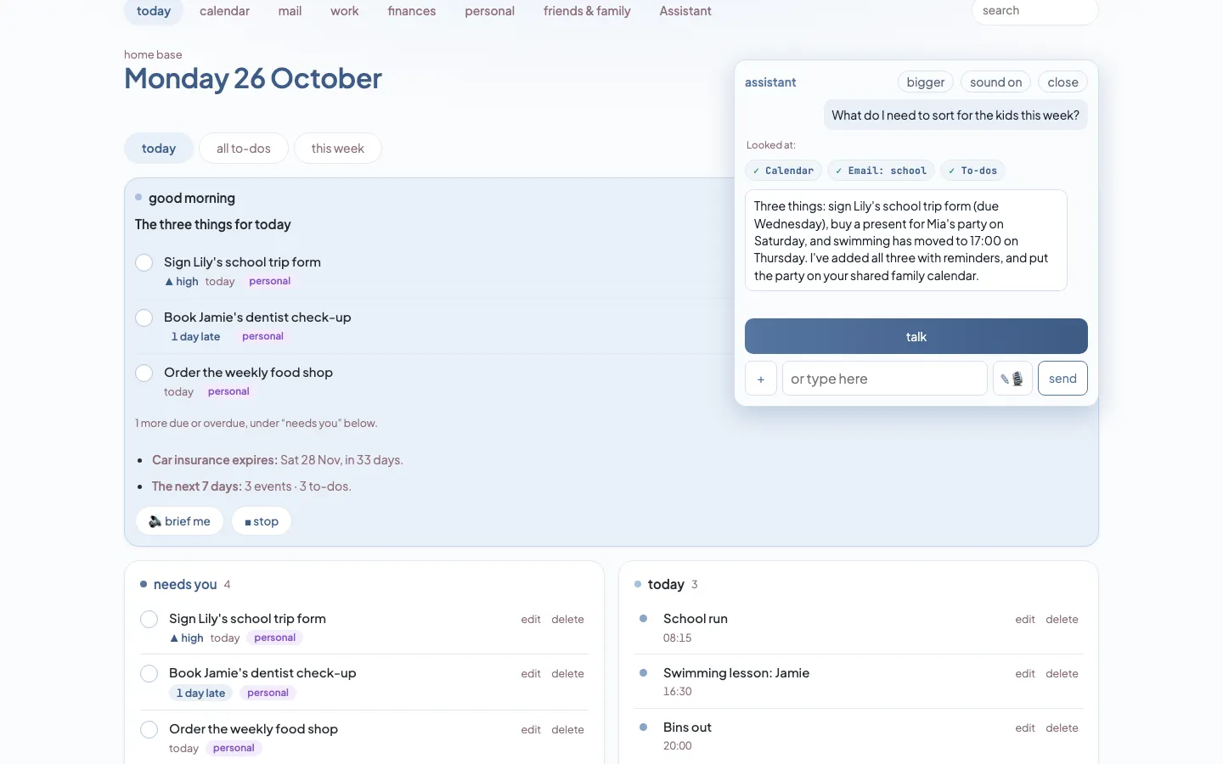
Task: Click the or type here field
Action: coord(884,379)
